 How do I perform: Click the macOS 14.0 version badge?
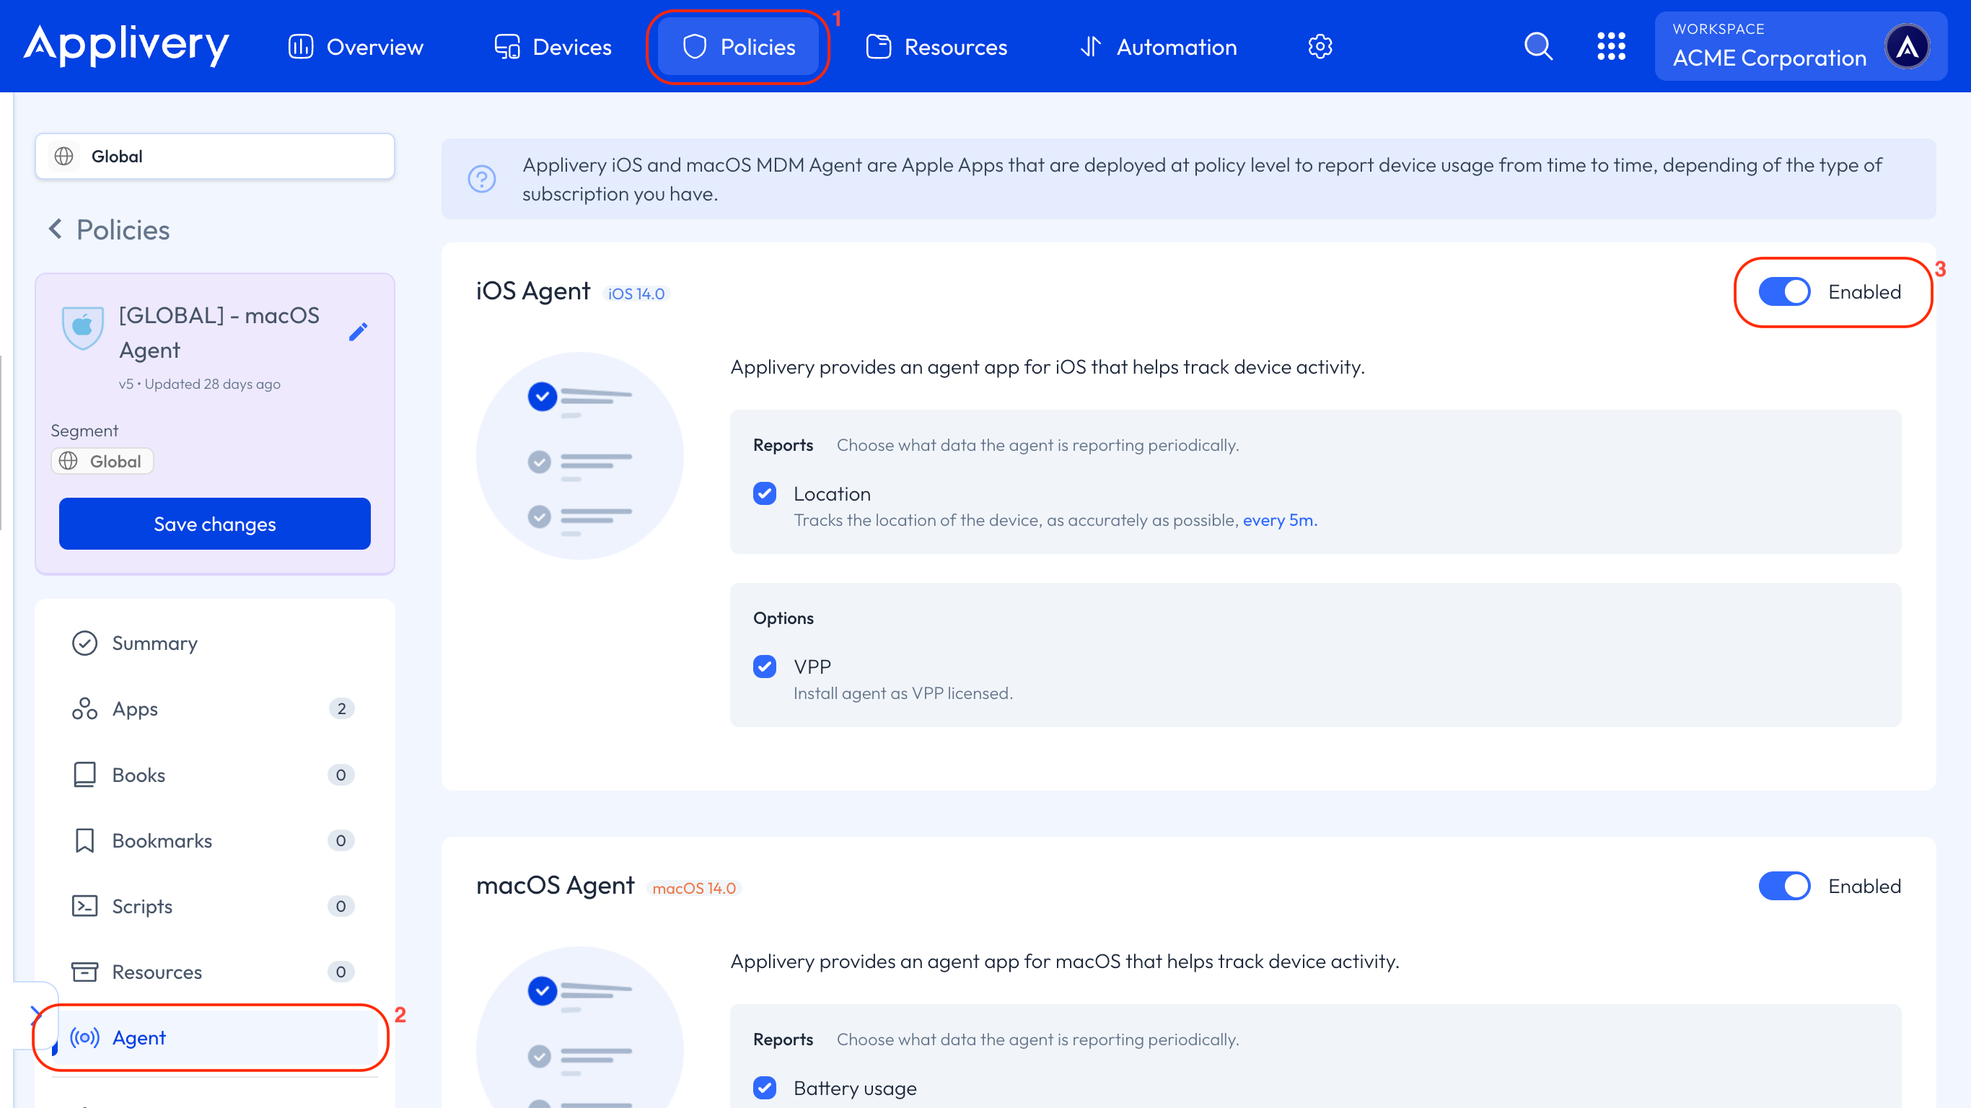(694, 889)
